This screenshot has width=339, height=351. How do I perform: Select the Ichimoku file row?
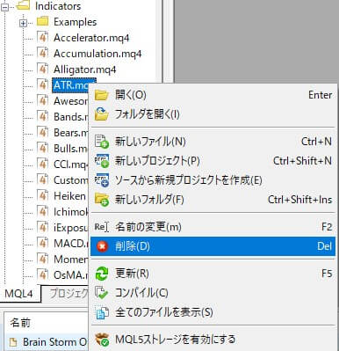70,212
